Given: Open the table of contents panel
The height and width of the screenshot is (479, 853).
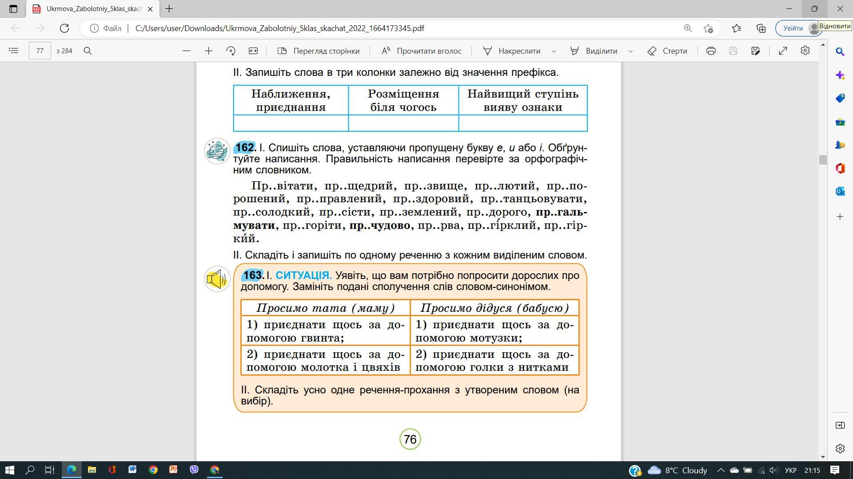Looking at the screenshot, I should tap(14, 51).
